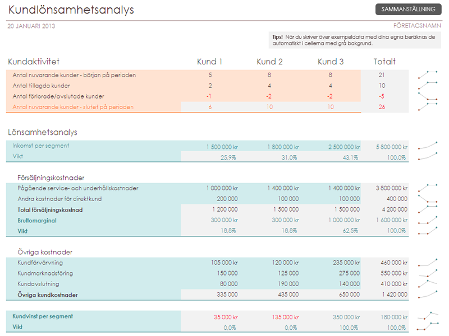Click the Kundlönsamhetsanalys title
The height and width of the screenshot is (336, 449).
coord(71,10)
